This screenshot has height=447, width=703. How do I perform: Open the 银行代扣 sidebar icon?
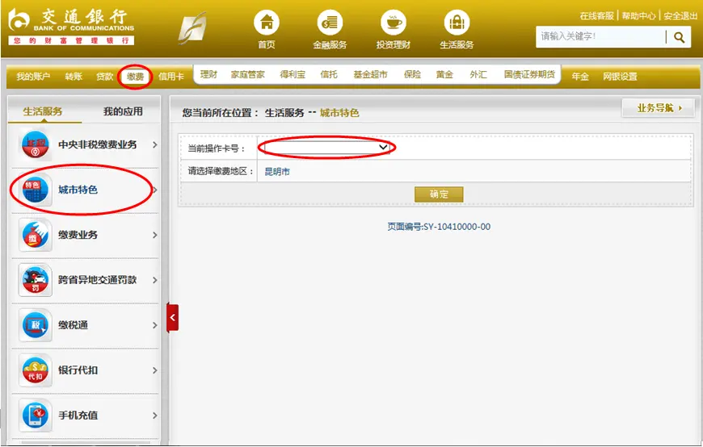[36, 370]
